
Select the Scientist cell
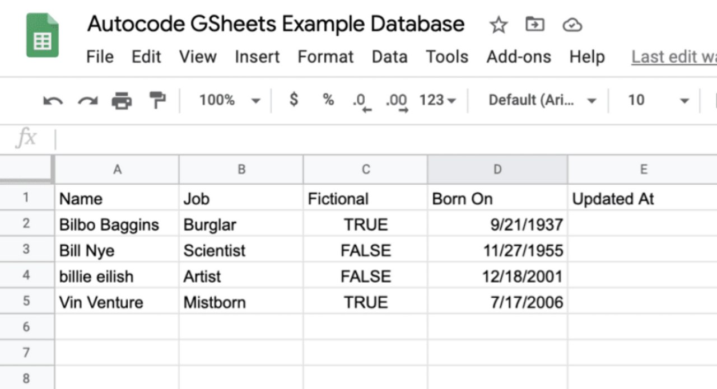click(x=241, y=250)
